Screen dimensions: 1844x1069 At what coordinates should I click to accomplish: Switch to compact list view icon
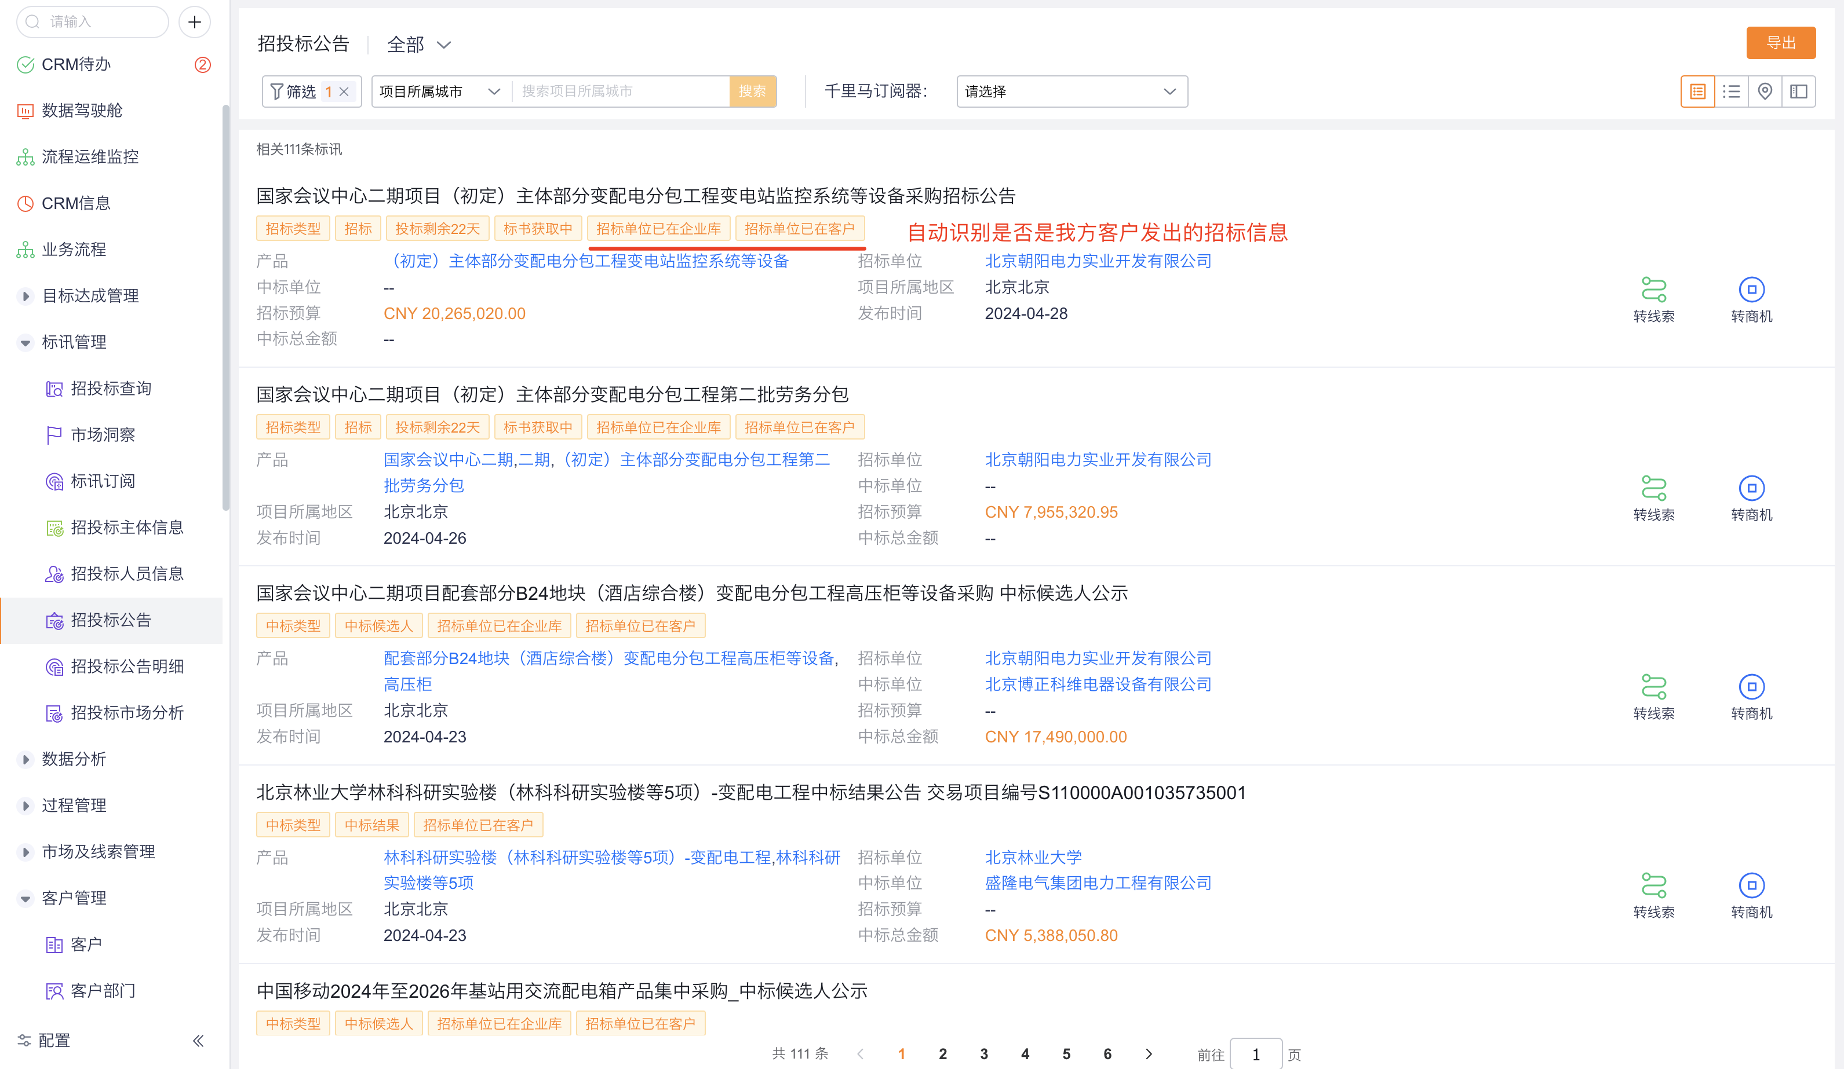click(x=1732, y=91)
